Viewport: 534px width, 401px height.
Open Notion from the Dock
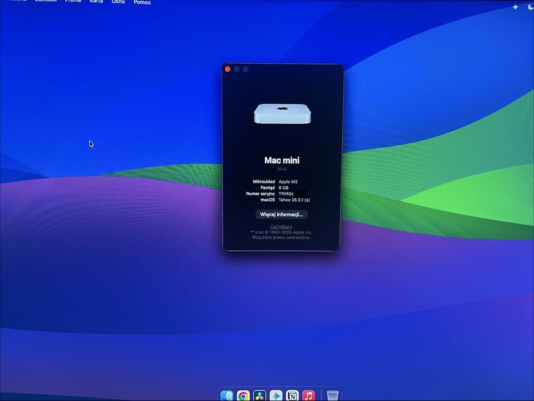click(292, 396)
